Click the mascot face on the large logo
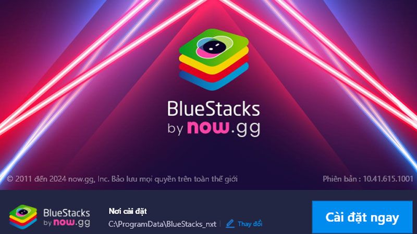 pos(214,47)
